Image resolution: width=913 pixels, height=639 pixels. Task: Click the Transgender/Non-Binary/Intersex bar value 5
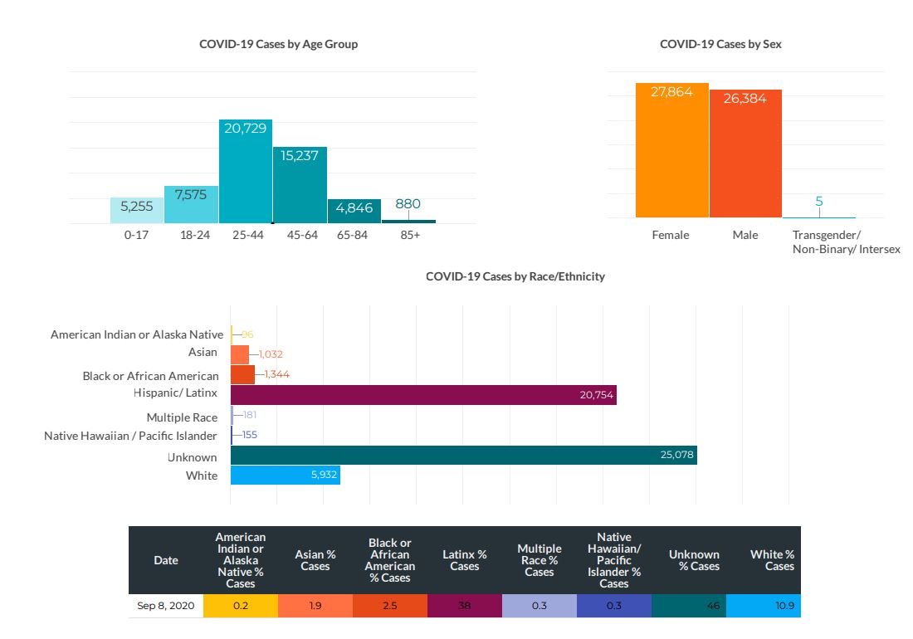tap(818, 202)
